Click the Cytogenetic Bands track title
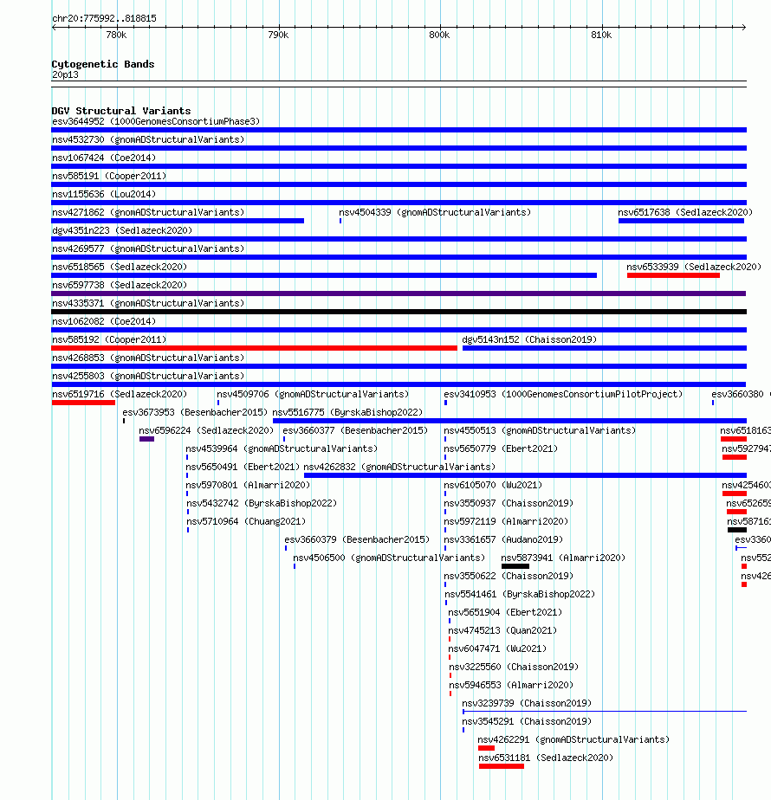This screenshot has height=800, width=771. [103, 64]
